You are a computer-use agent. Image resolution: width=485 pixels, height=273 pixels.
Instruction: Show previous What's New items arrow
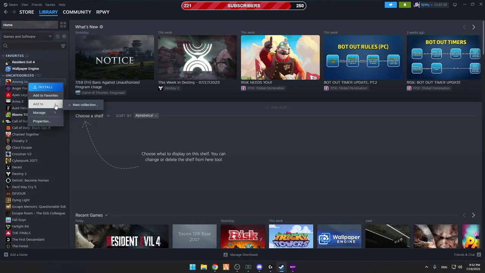[x=464, y=27]
